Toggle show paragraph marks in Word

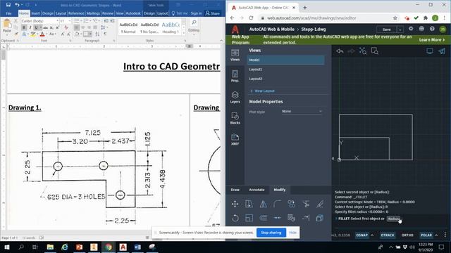coord(105,34)
